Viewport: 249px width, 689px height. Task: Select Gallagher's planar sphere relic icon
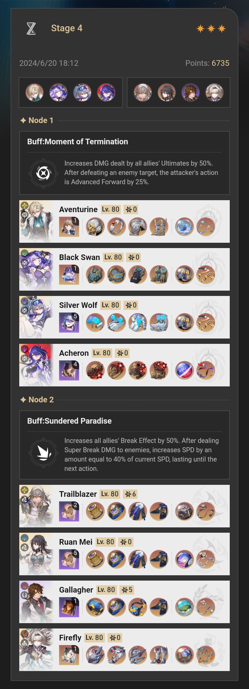pos(184,607)
